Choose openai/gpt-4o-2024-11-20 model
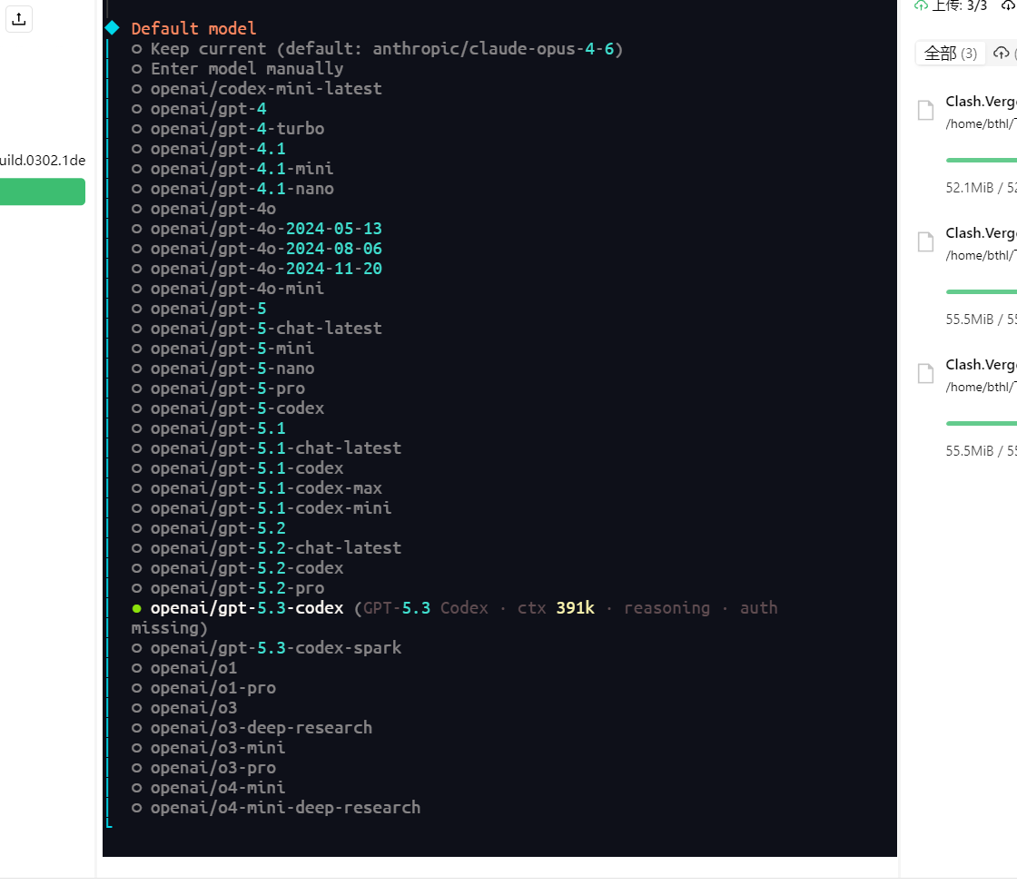 click(257, 269)
